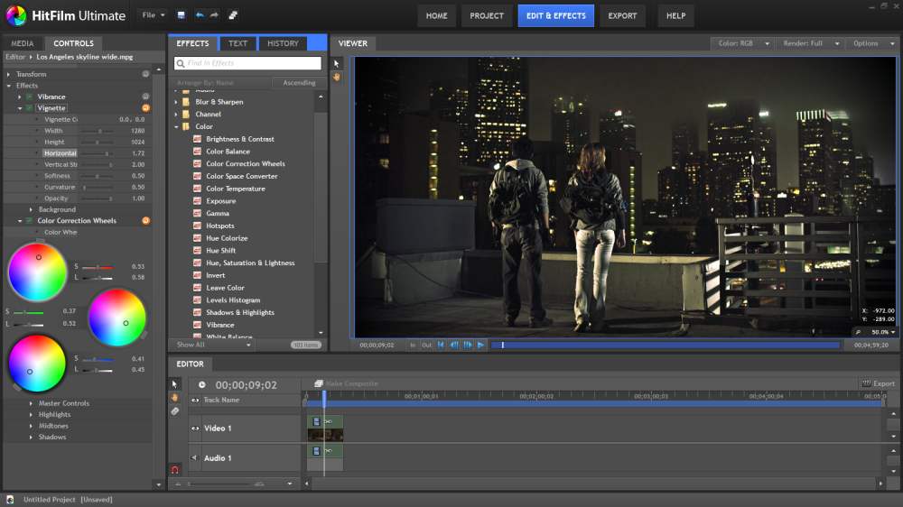The width and height of the screenshot is (903, 507).
Task: Toggle the Vignette effect checkbox
Action: 29,108
